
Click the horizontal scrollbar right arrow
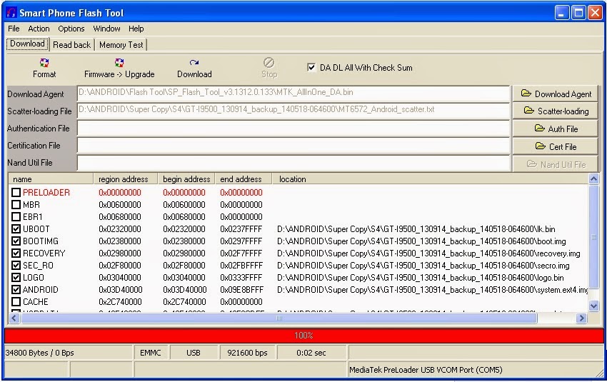[x=581, y=318]
